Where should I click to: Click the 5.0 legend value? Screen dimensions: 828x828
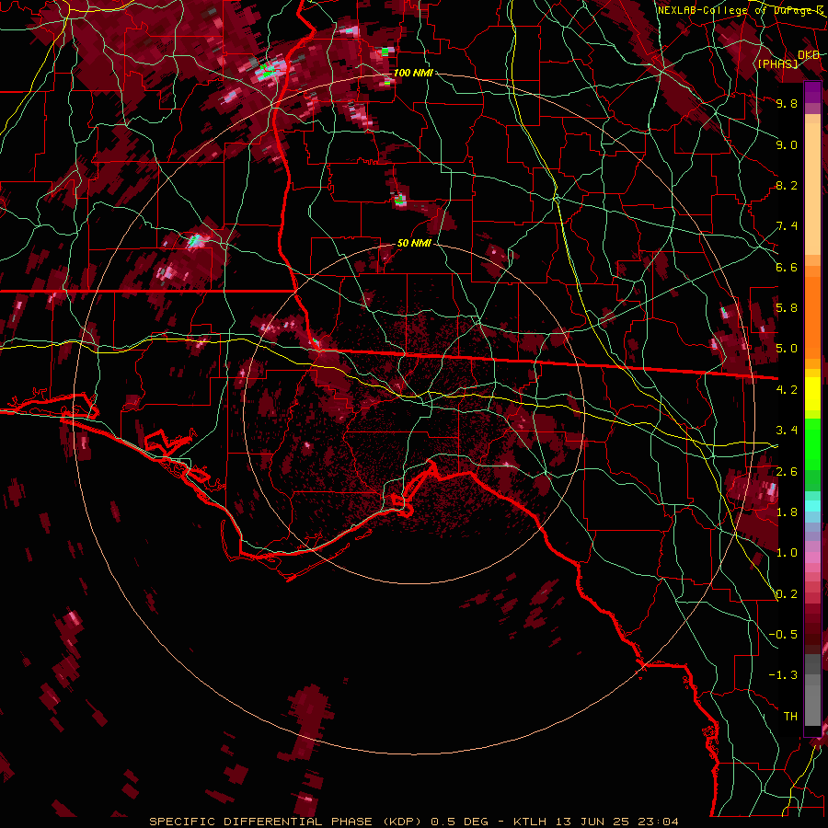(787, 349)
